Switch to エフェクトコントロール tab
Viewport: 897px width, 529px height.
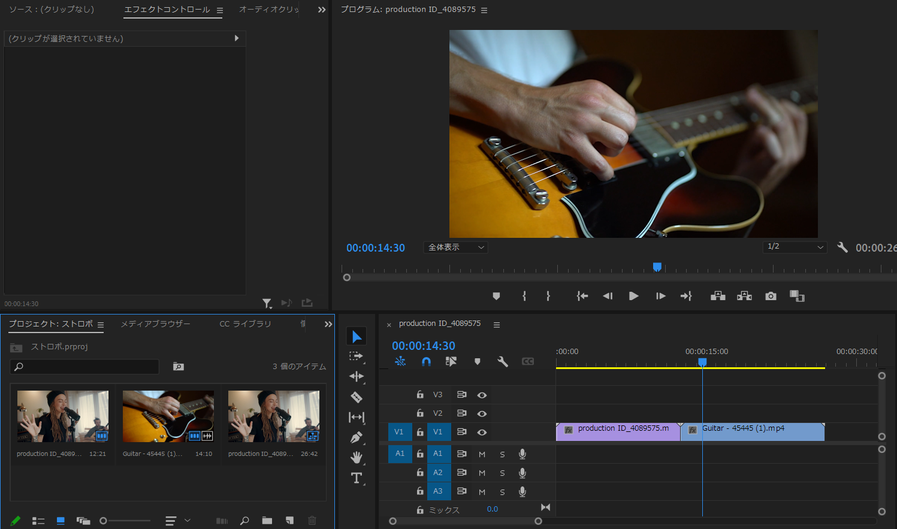(167, 10)
